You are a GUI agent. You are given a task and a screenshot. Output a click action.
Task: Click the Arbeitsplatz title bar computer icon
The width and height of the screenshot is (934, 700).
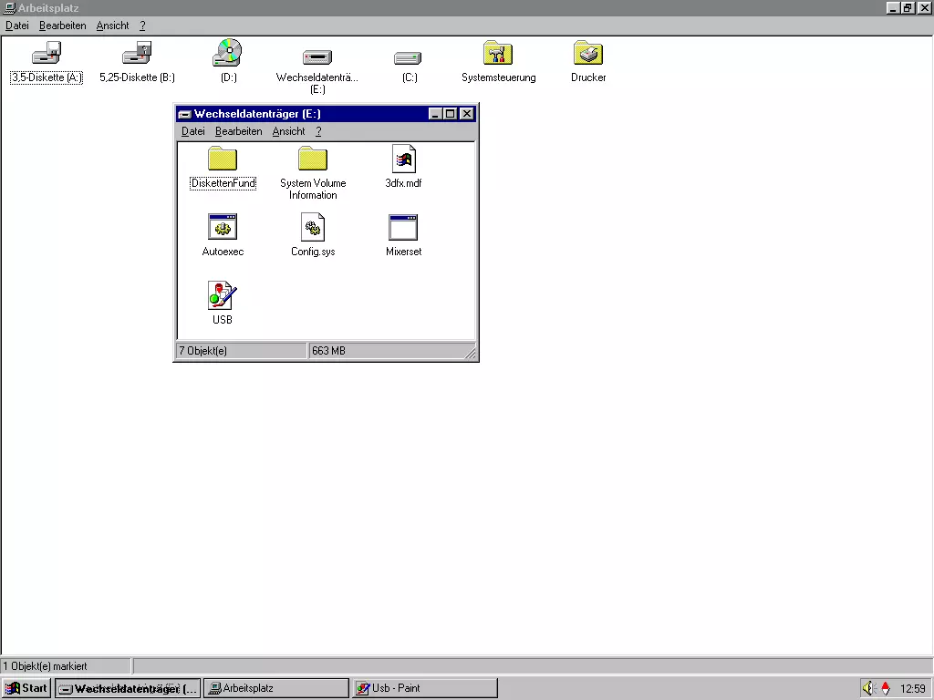(x=9, y=7)
